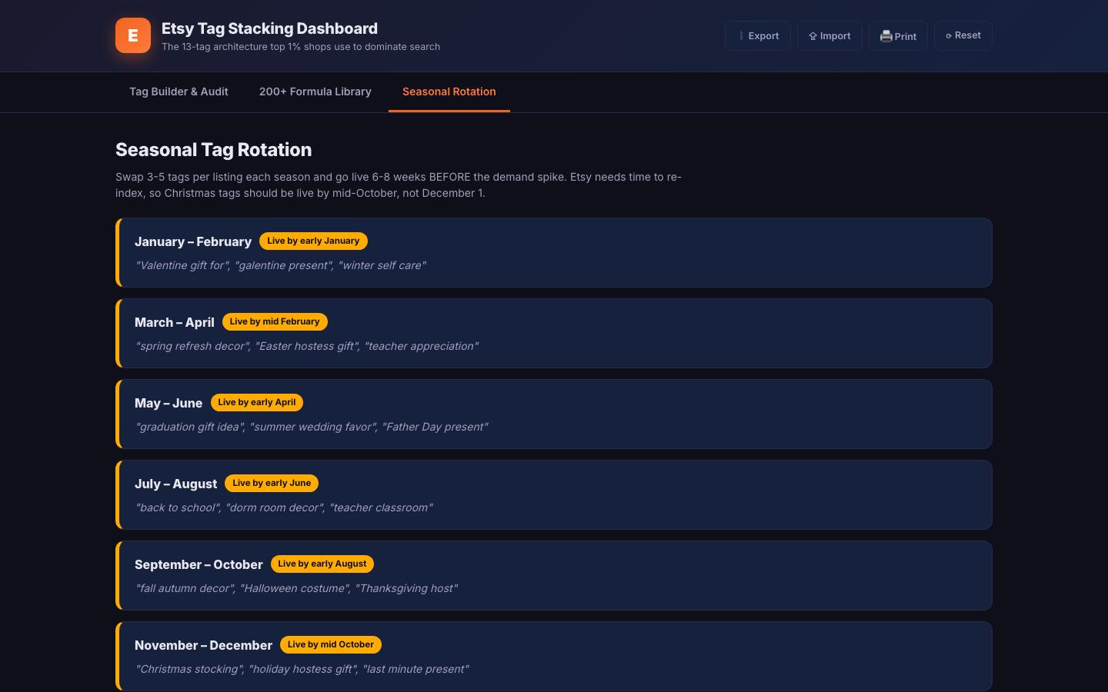
Task: Reset the dashboard with Reset button
Action: click(963, 35)
